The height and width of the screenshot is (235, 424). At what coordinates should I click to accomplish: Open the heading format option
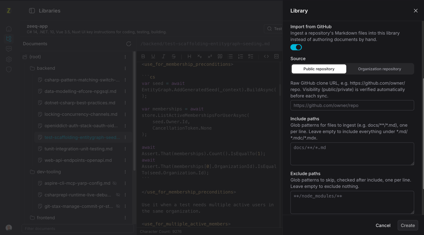[189, 56]
